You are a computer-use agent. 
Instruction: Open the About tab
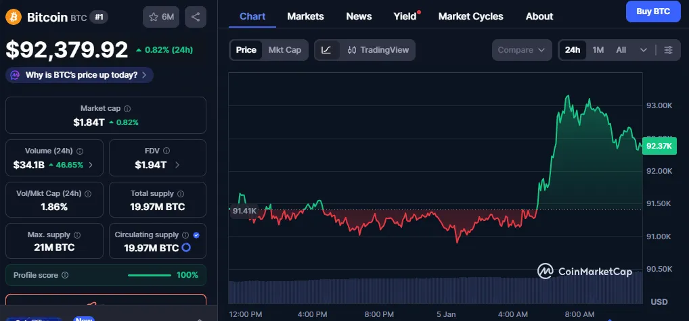pos(539,16)
